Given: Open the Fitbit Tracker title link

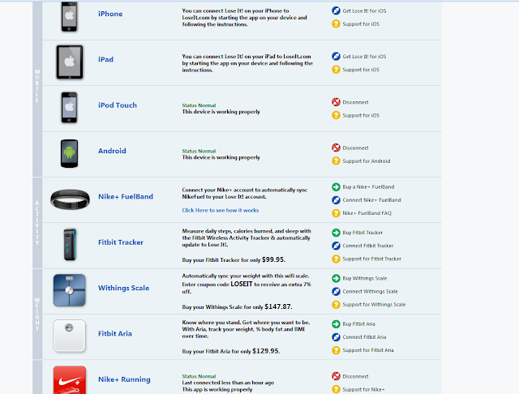Looking at the screenshot, I should [121, 242].
